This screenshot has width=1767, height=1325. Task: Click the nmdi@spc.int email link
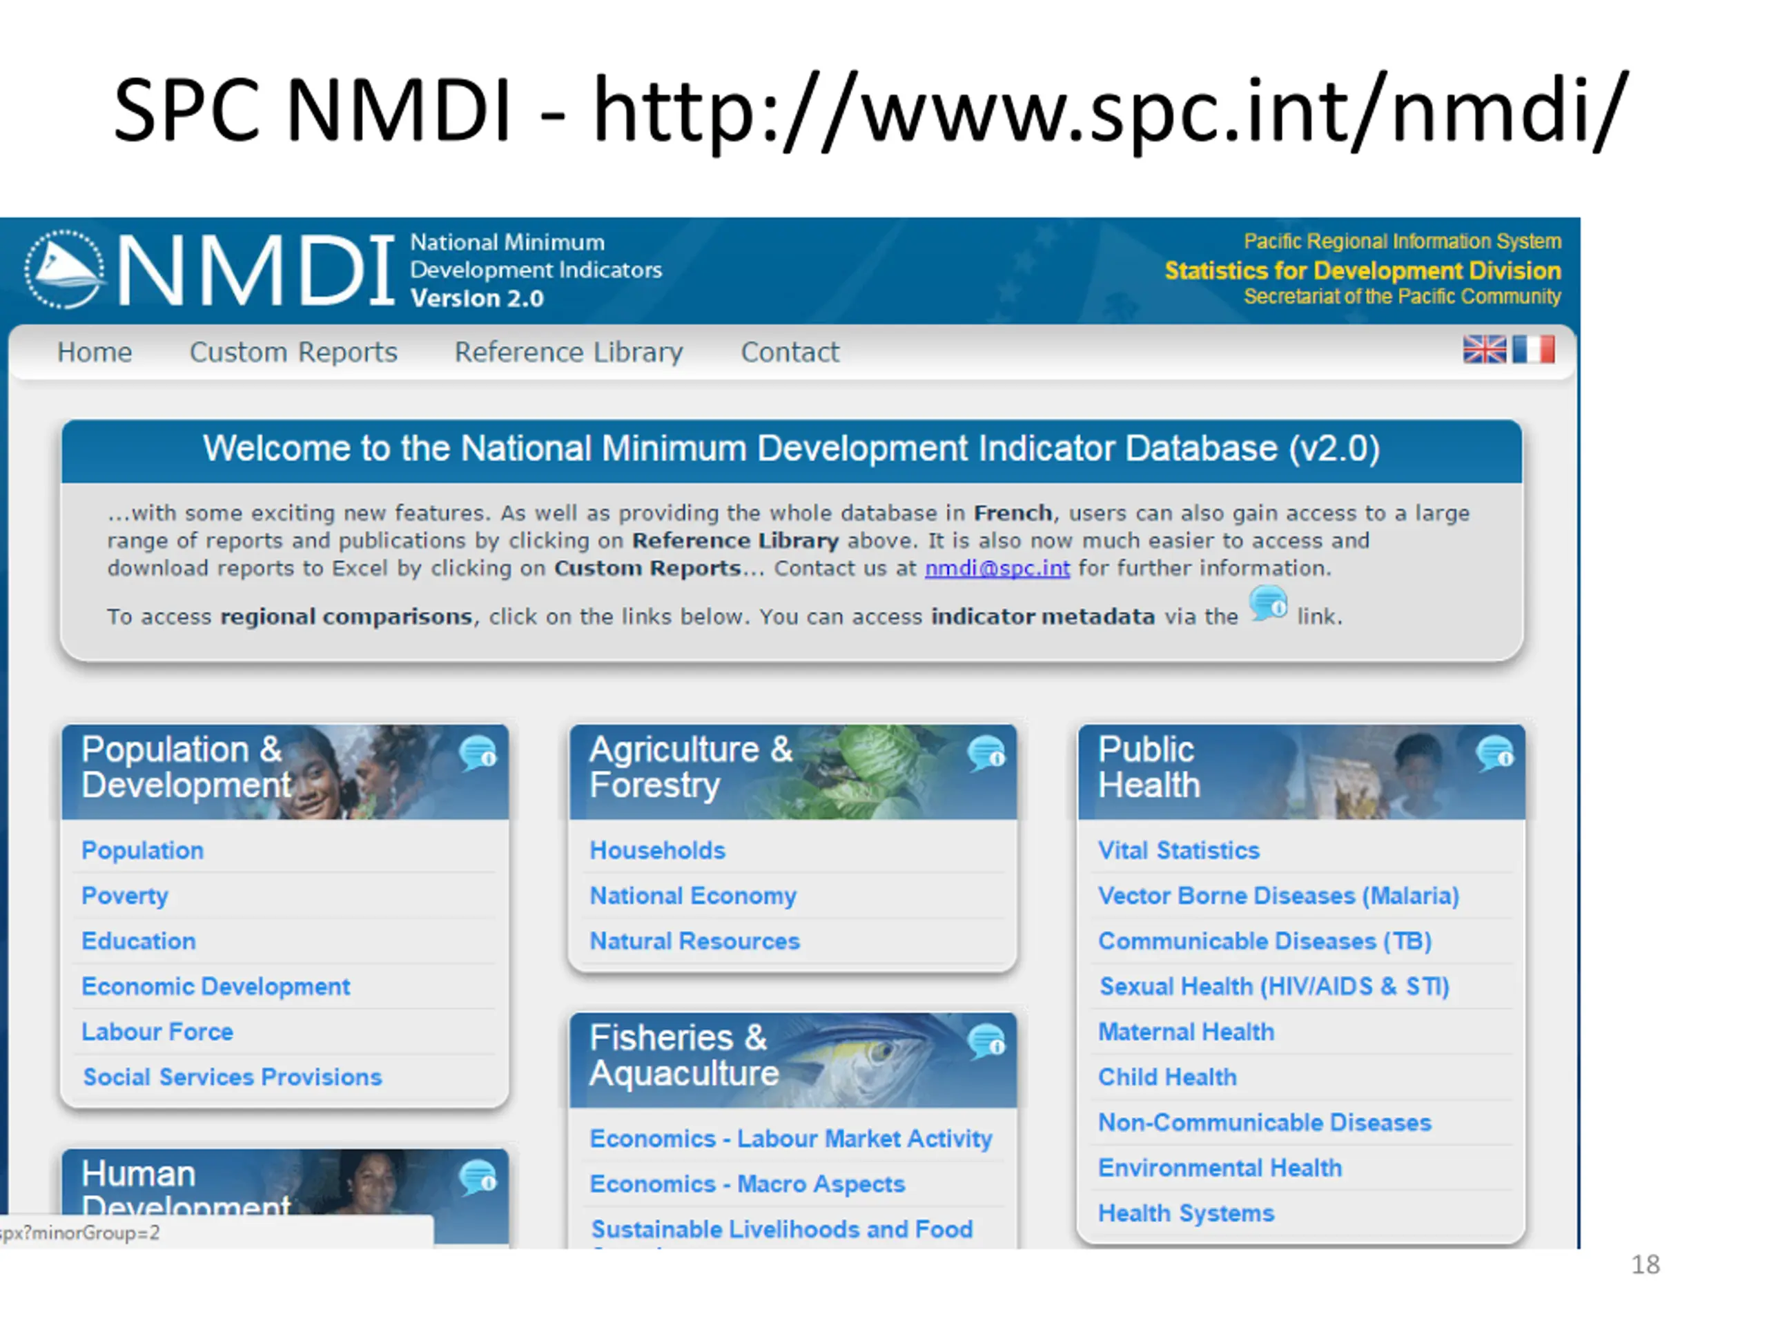(x=997, y=568)
